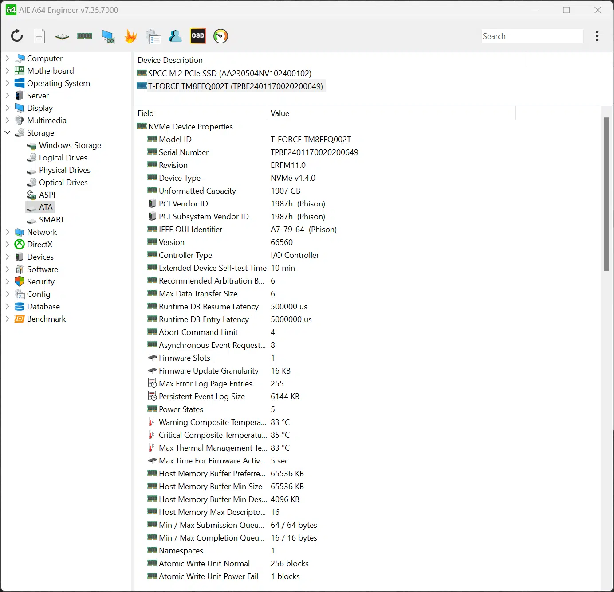Open the memory module toolbar icon
Image resolution: width=614 pixels, height=592 pixels.
(85, 36)
